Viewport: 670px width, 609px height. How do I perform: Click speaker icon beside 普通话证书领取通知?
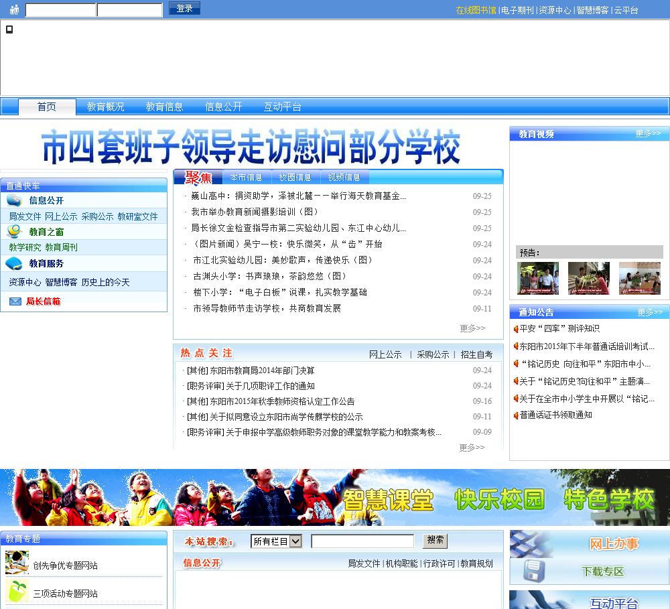coord(516,415)
